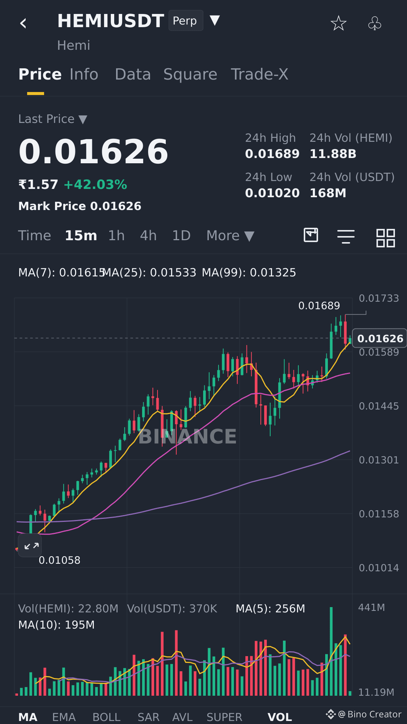This screenshot has width=407, height=724.
Task: Toggle the SAR indicator
Action: 148,717
